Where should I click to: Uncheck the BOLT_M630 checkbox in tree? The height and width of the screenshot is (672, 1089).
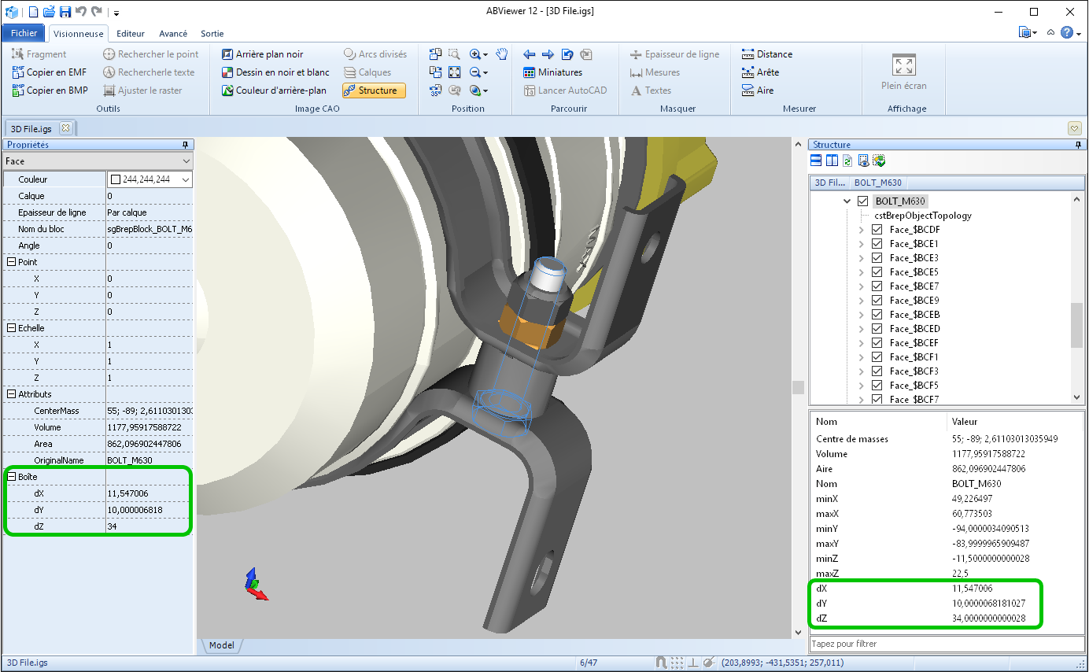[863, 201]
